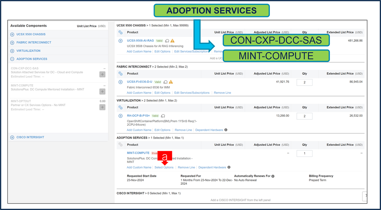Open RH-OCP-B-P1S= product link
The height and width of the screenshot is (210, 381).
coord(138,116)
